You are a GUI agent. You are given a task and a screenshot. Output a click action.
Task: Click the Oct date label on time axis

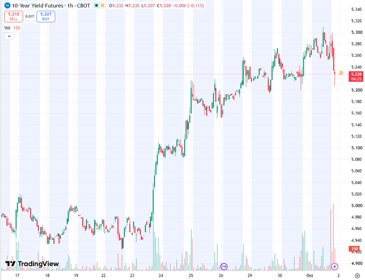click(310, 276)
